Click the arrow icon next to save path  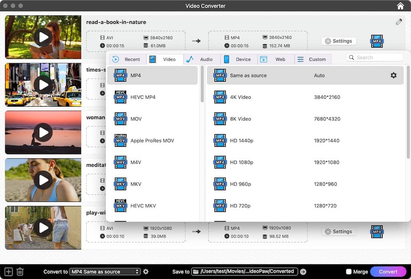point(303,272)
